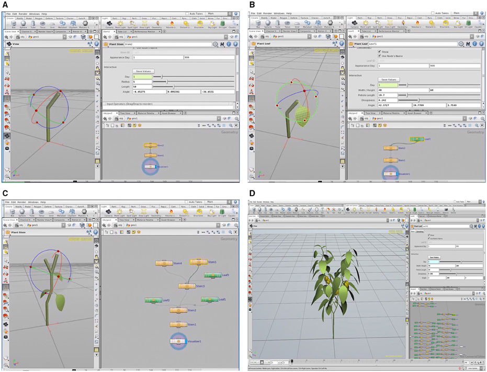Select the Grid shelf tool in panel C

click(x=52, y=212)
